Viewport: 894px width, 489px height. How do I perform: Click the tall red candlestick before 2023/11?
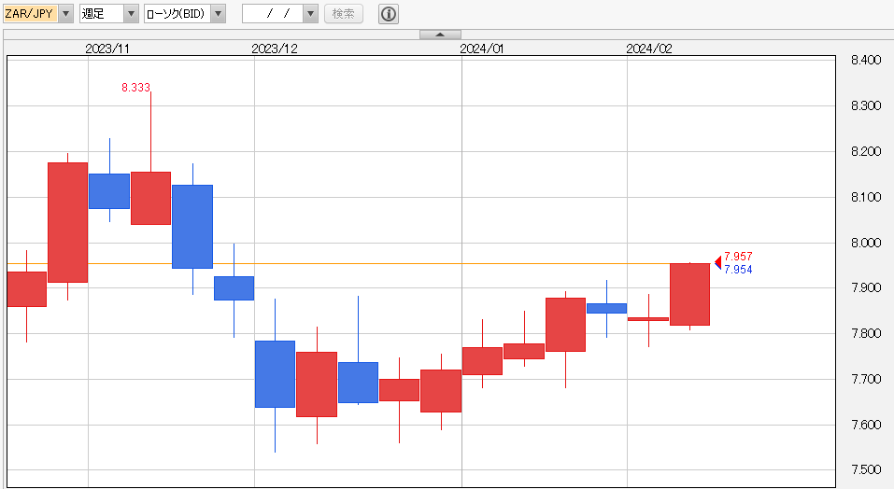click(x=68, y=223)
